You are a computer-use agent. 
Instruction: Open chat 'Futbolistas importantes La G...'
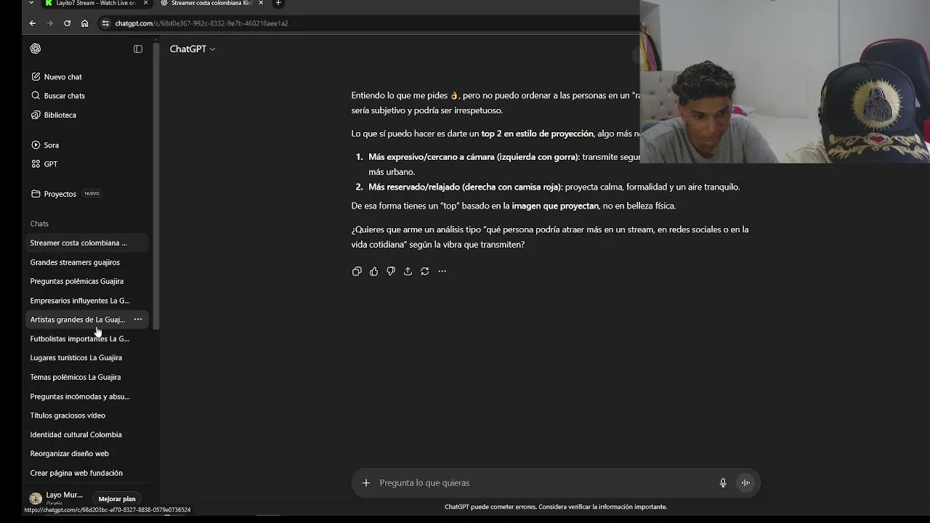coord(87,338)
